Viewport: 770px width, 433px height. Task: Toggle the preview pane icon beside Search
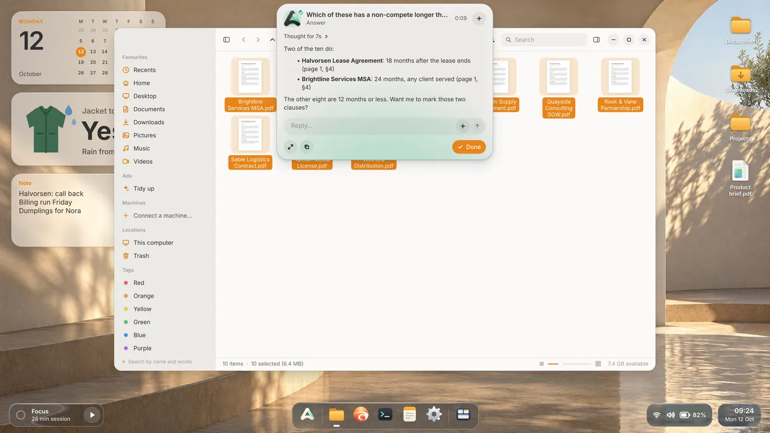(596, 40)
